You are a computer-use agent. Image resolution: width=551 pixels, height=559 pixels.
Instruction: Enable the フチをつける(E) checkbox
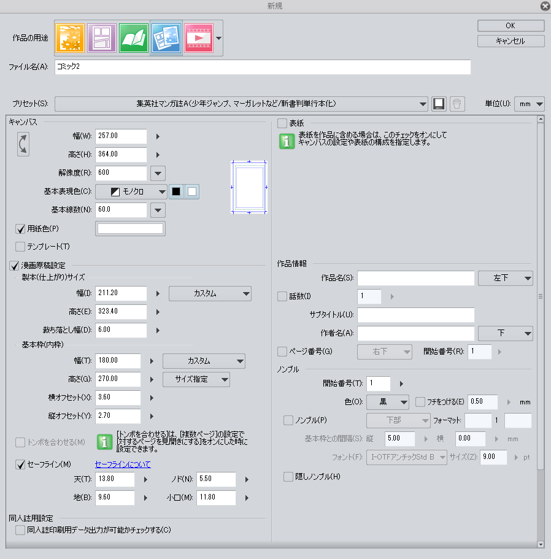(420, 402)
